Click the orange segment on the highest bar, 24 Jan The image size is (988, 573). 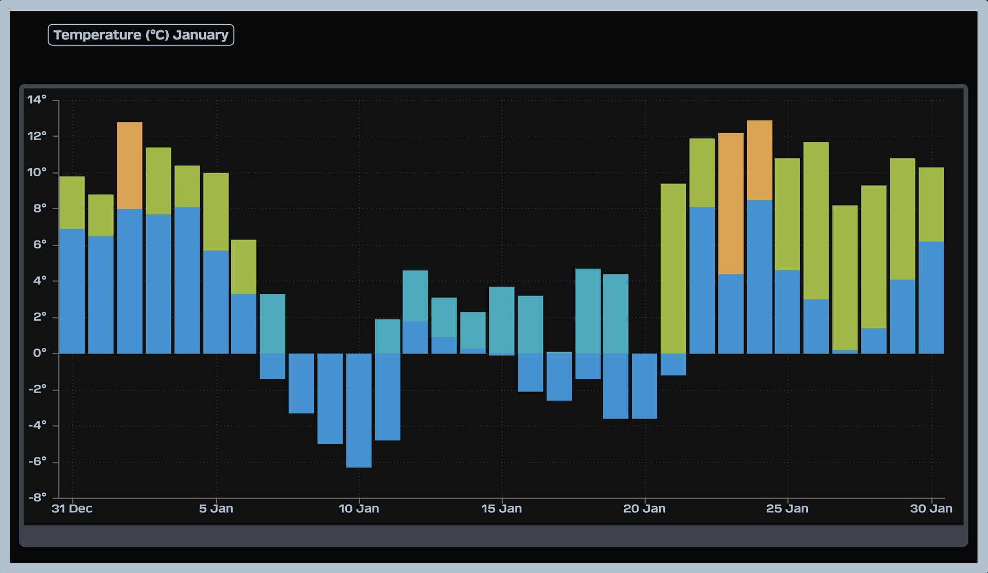pyautogui.click(x=760, y=160)
